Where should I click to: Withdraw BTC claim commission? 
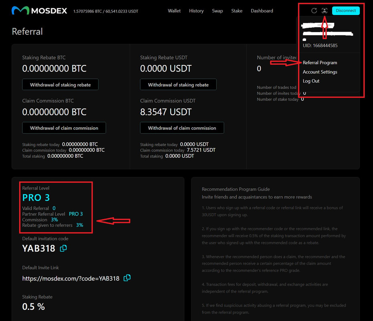(64, 128)
